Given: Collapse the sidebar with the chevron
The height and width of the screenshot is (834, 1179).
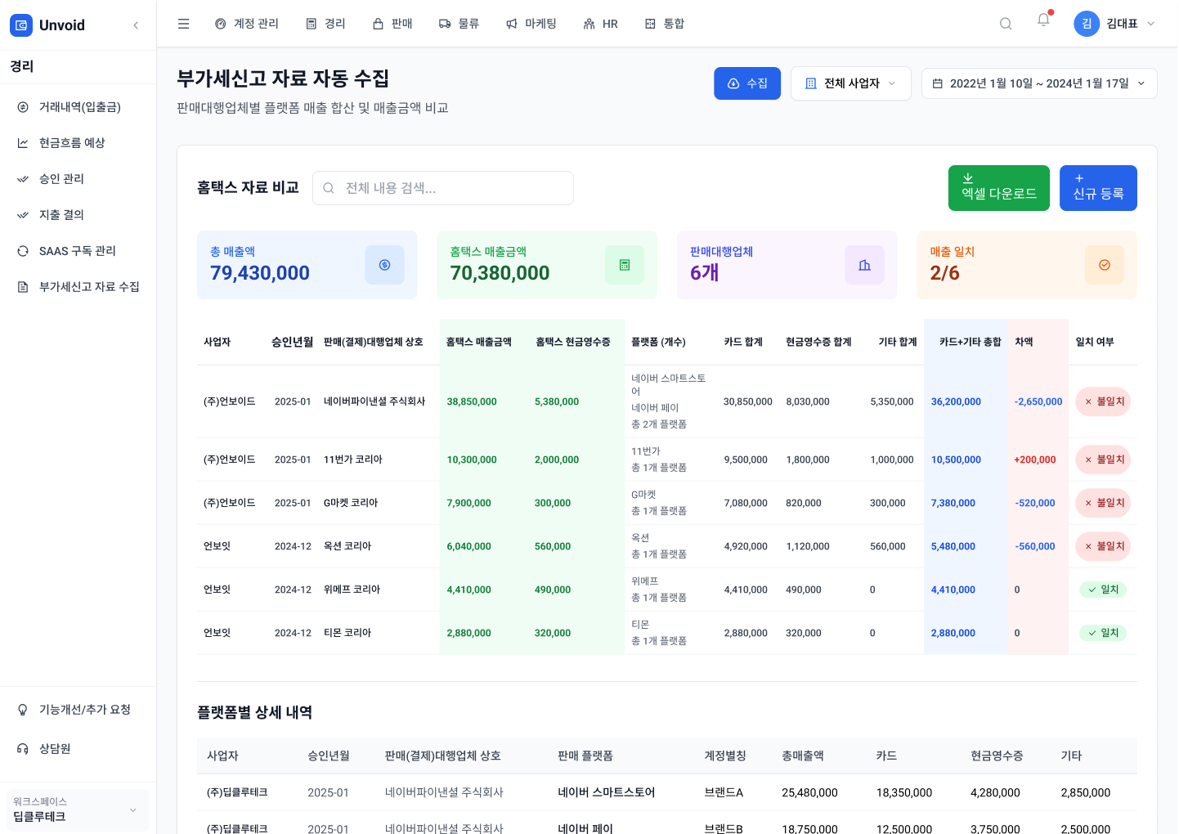Looking at the screenshot, I should [x=136, y=25].
